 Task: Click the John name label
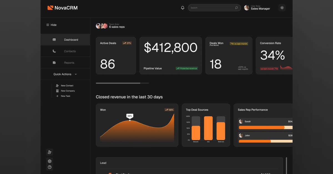247,135
